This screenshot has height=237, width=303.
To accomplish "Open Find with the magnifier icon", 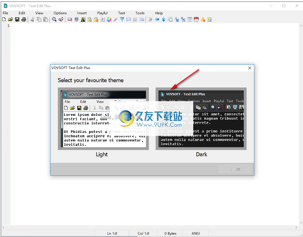I will (x=54, y=19).
